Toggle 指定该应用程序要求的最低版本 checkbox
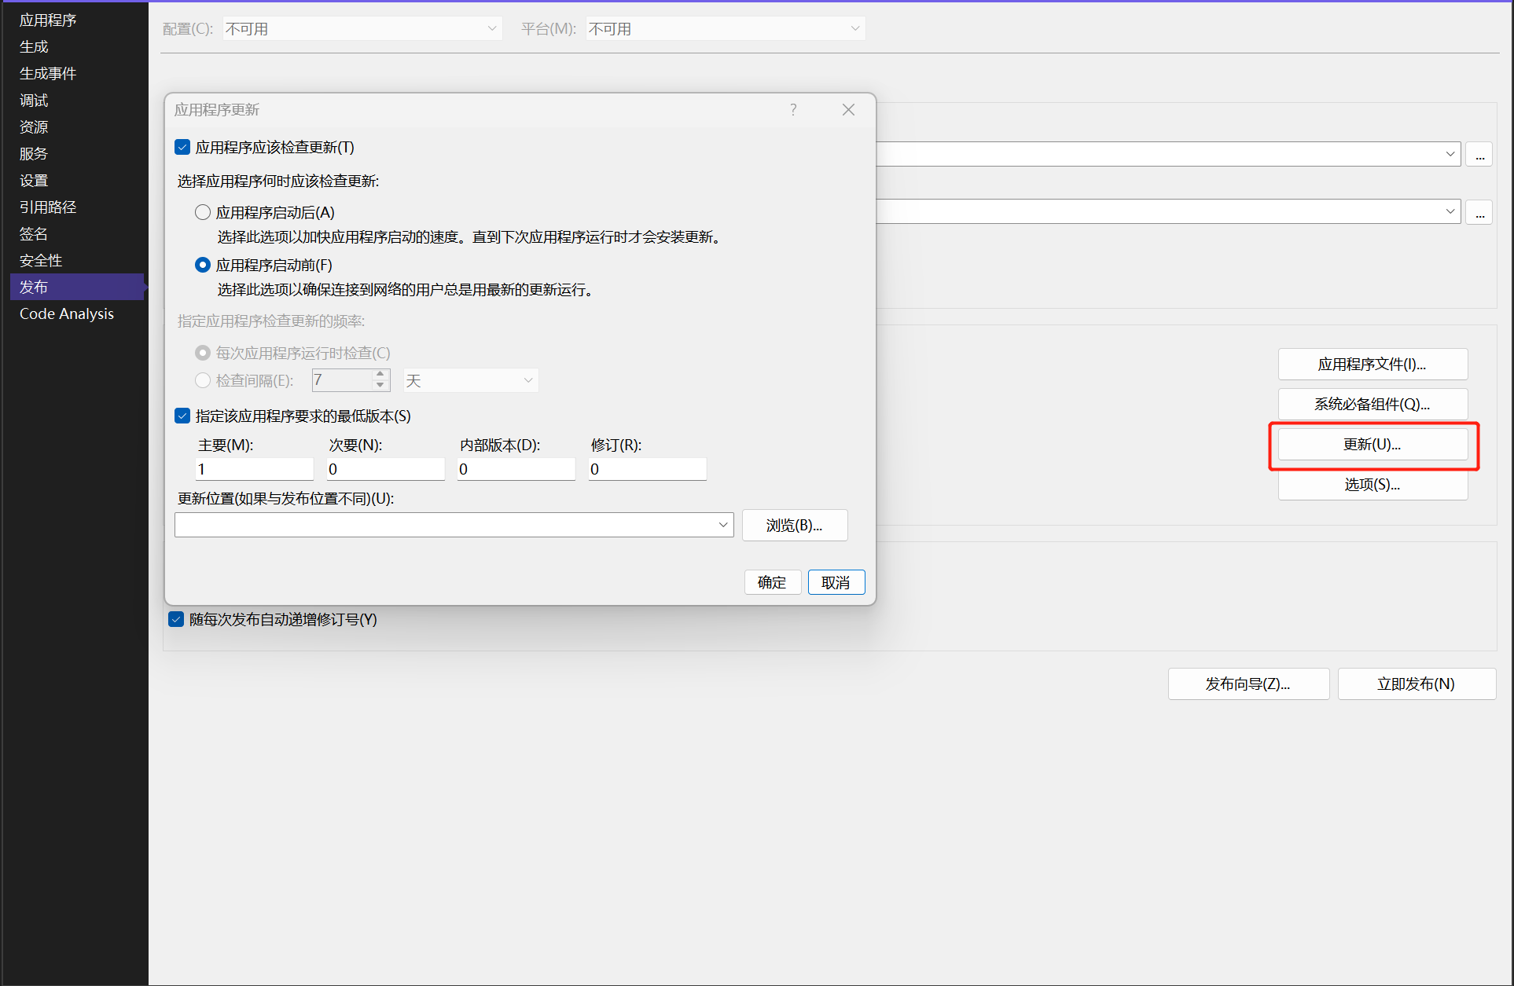 coord(182,416)
